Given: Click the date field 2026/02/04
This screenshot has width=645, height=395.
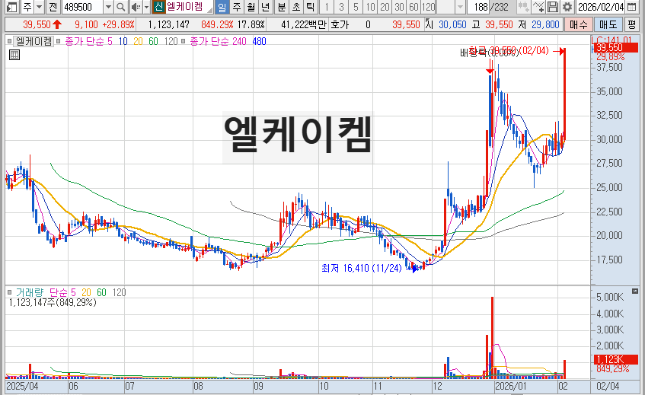Looking at the screenshot, I should click(x=601, y=7).
